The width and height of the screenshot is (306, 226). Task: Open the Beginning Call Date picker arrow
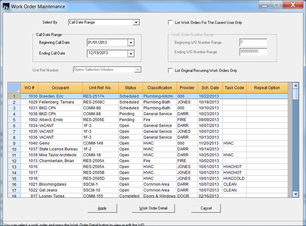click(x=131, y=43)
